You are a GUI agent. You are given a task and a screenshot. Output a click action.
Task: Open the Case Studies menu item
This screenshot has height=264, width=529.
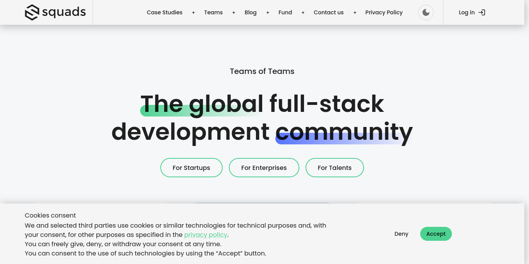[x=165, y=12]
